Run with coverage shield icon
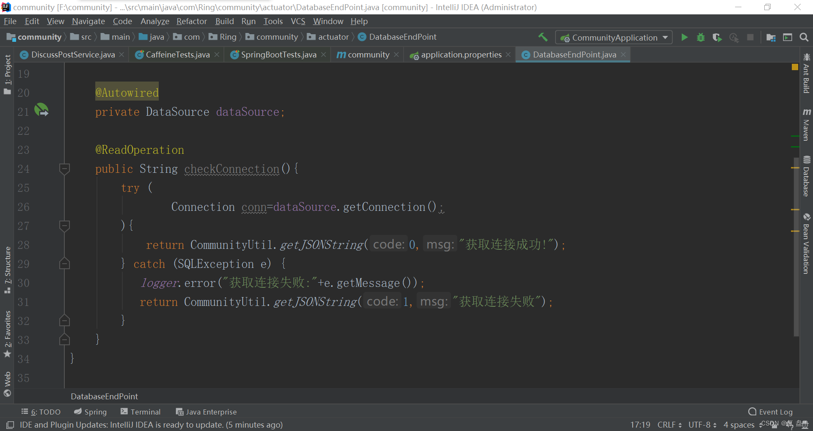Screen dimensions: 813x431 [717, 37]
